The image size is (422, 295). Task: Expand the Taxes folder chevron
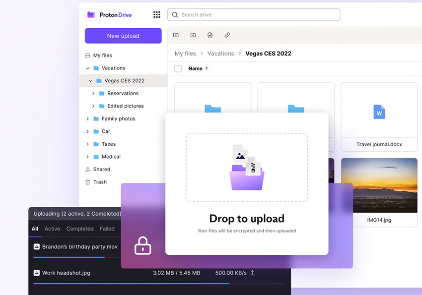88,144
